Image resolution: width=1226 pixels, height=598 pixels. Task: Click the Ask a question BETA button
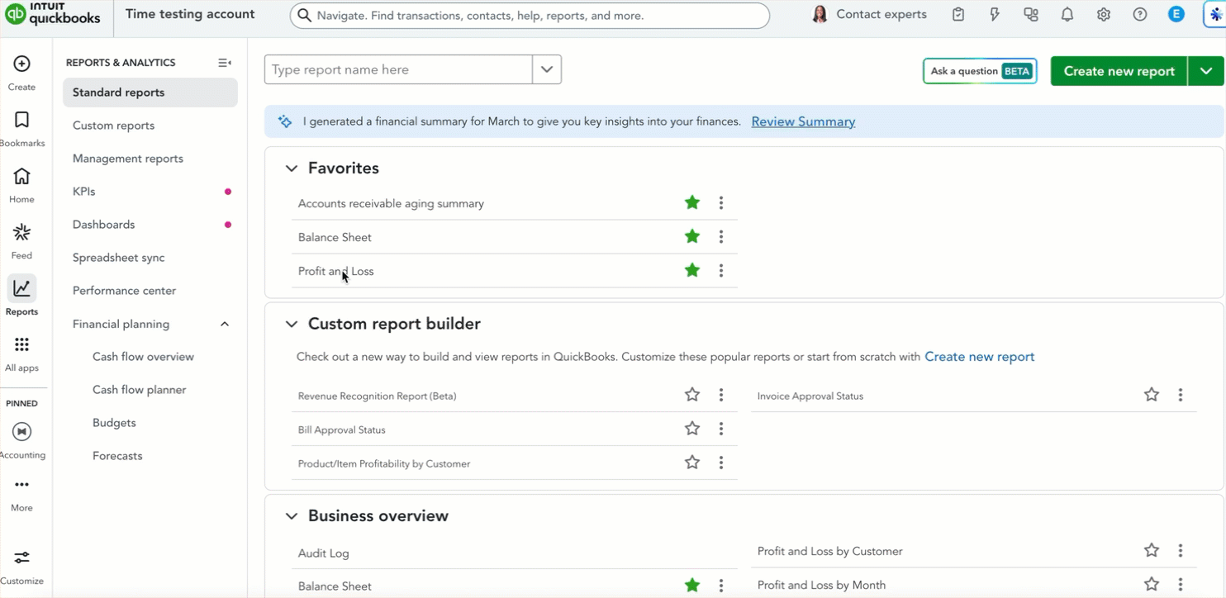(980, 71)
